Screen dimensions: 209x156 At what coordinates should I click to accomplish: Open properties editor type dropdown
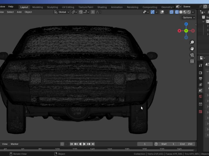pos(202,58)
